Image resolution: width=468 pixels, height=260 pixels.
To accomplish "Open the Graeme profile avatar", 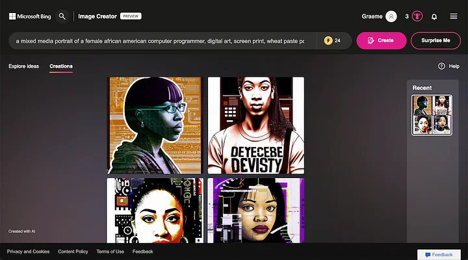I will coord(391,16).
